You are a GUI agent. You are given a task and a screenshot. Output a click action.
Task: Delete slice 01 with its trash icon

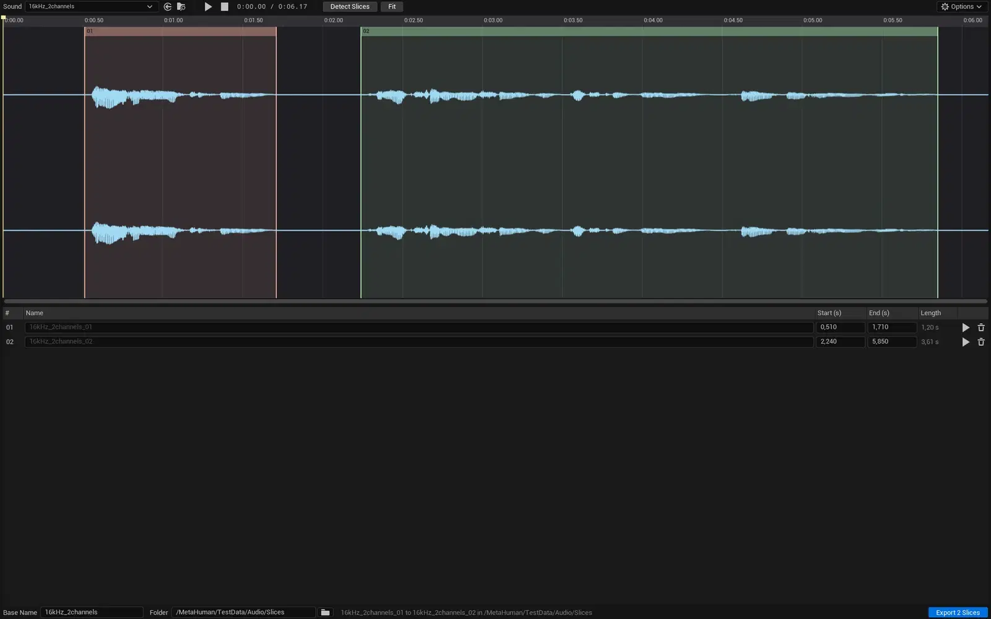981,327
